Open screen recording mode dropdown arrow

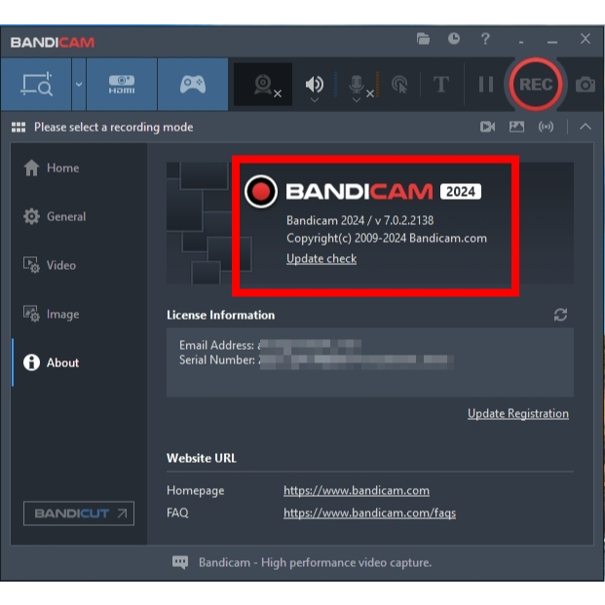79,84
